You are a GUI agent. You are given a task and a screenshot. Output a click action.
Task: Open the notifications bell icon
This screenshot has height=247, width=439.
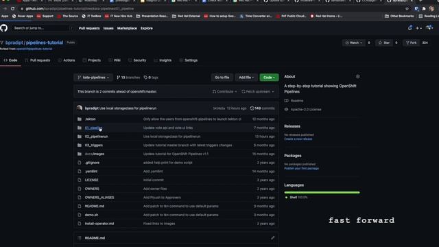pos(410,27)
